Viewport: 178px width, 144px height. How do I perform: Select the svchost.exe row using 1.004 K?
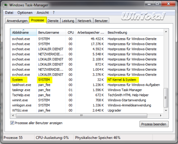click(x=87, y=69)
